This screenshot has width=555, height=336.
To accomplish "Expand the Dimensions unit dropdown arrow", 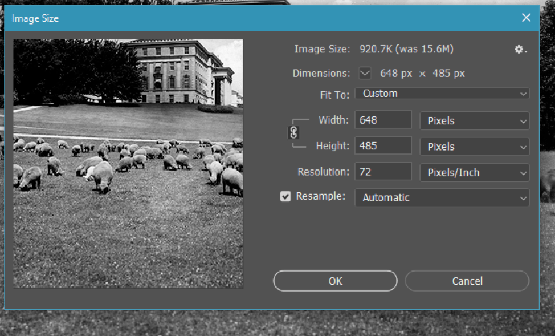I will [365, 74].
